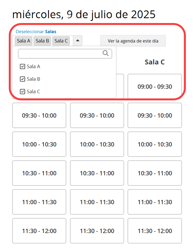Uncheck the Sala A checkbox
The height and width of the screenshot is (252, 196).
[x=22, y=66]
